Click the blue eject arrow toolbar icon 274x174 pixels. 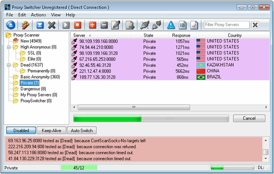(11, 25)
